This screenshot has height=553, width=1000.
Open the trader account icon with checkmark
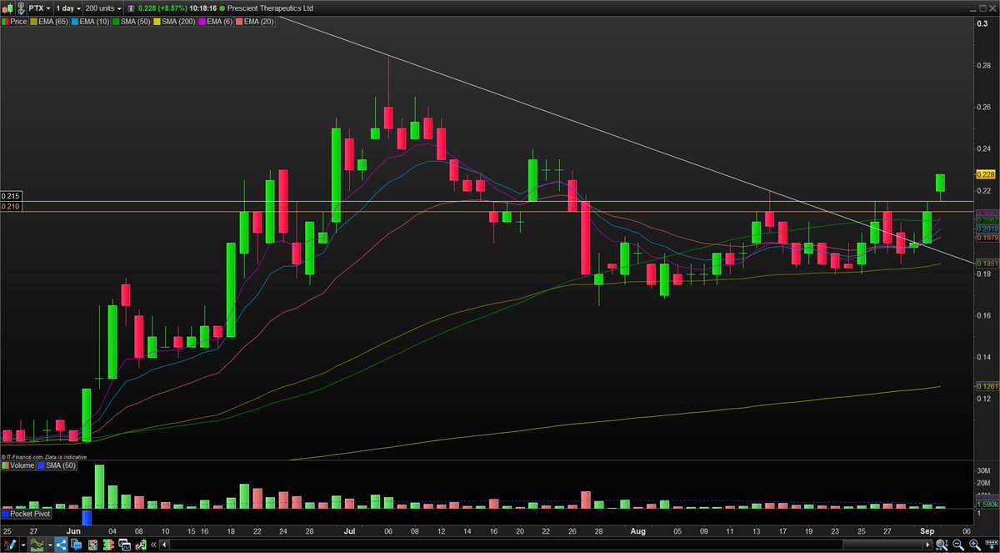coord(21,8)
